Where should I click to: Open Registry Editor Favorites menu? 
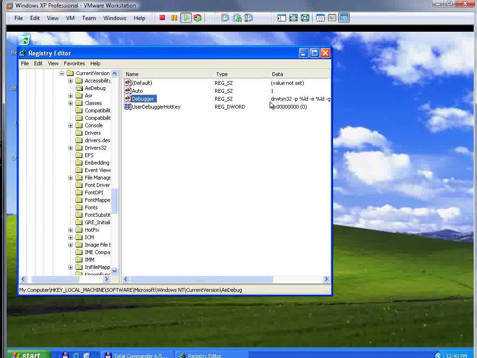[x=74, y=63]
